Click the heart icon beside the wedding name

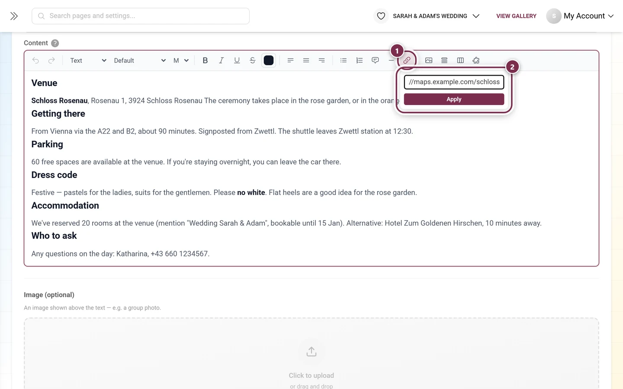[x=381, y=16]
